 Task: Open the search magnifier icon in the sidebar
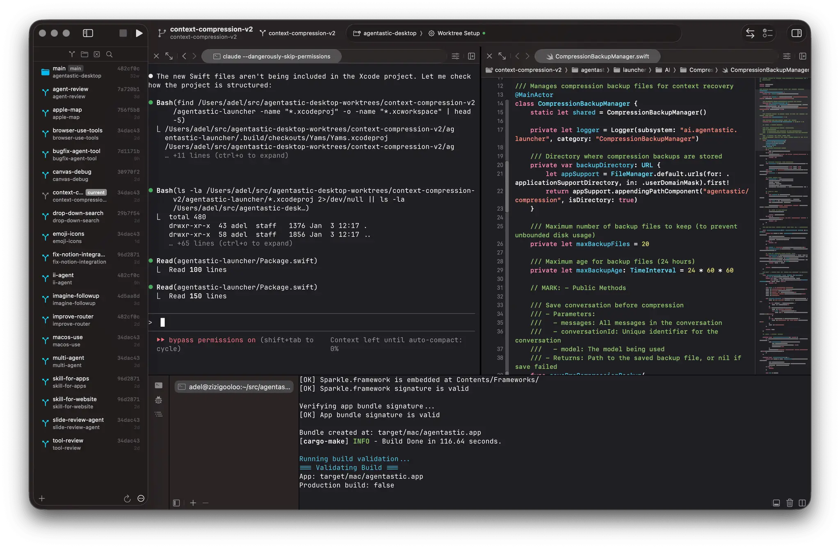coord(109,54)
